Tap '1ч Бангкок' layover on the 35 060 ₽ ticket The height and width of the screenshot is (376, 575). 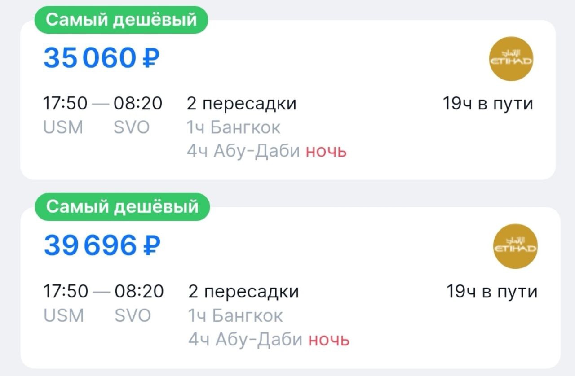(x=234, y=128)
